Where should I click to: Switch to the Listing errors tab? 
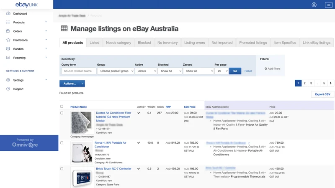(195, 43)
